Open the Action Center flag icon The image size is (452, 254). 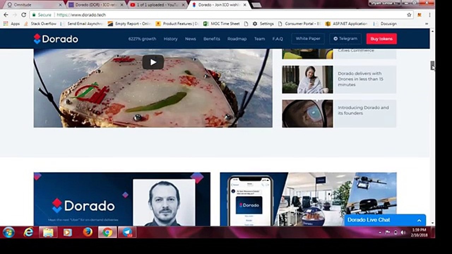(x=388, y=232)
